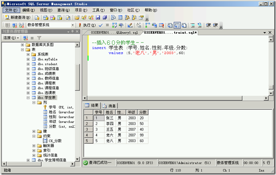This screenshot has width=276, height=175.
Task: Expand the 数据库关系图 node
Action: pyautogui.click(x=22, y=45)
